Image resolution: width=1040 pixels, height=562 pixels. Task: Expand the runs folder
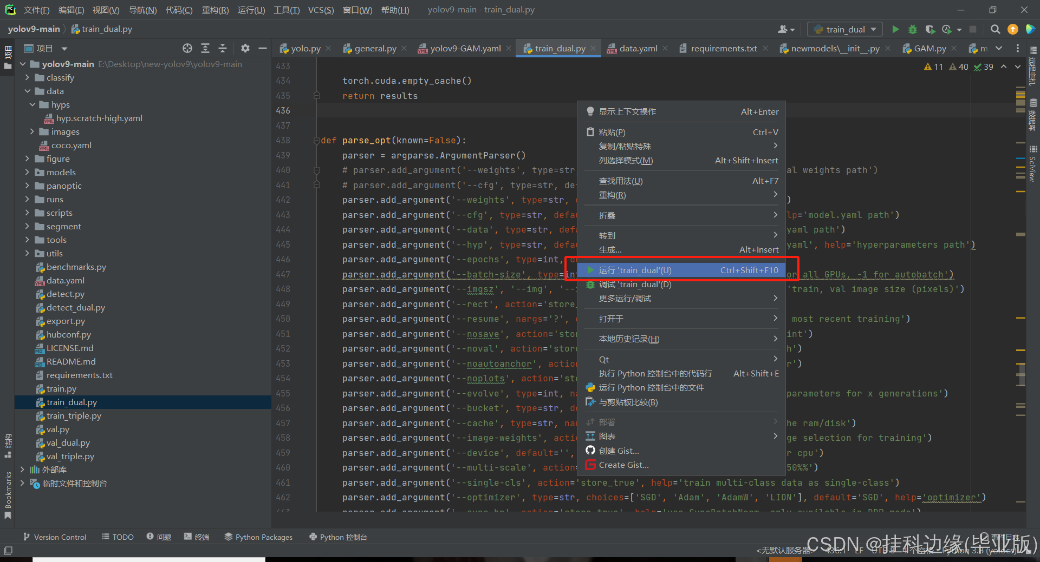pos(27,199)
